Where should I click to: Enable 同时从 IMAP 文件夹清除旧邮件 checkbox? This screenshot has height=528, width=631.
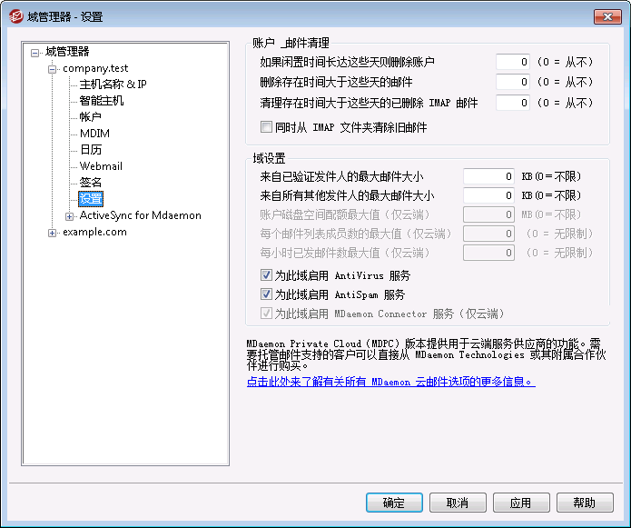tap(266, 127)
